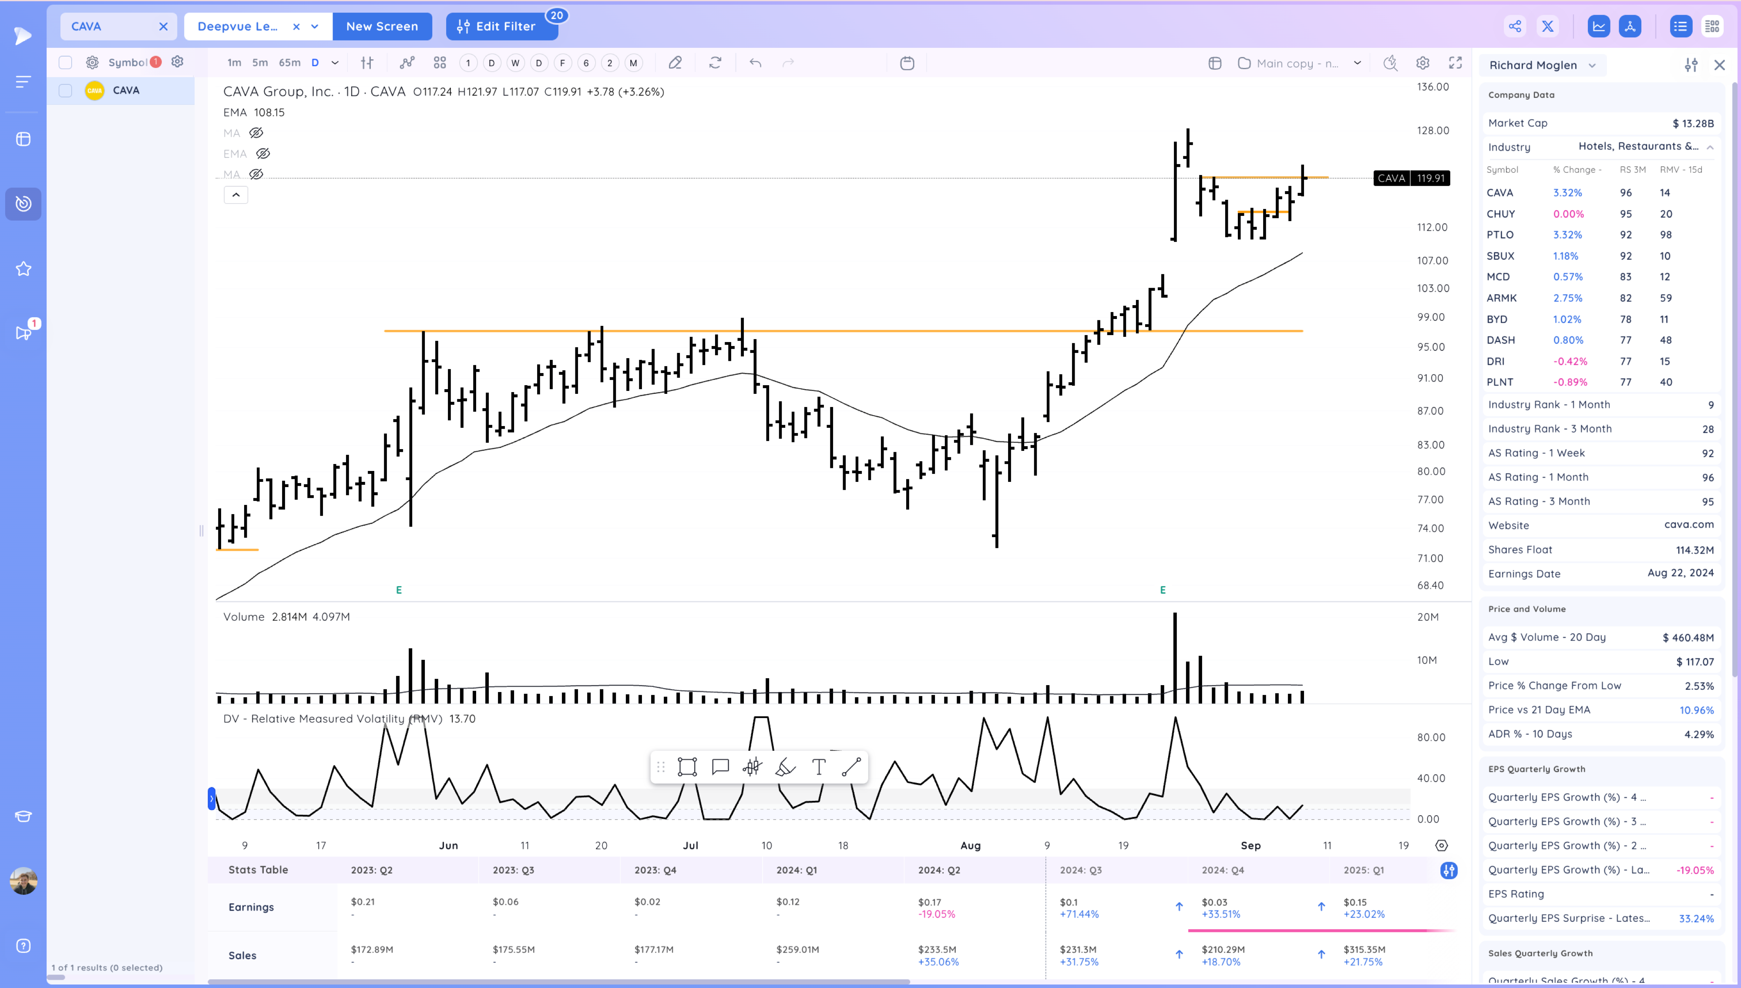Open the Richard Moglen panel dropdown
The image size is (1741, 988).
[x=1593, y=65]
